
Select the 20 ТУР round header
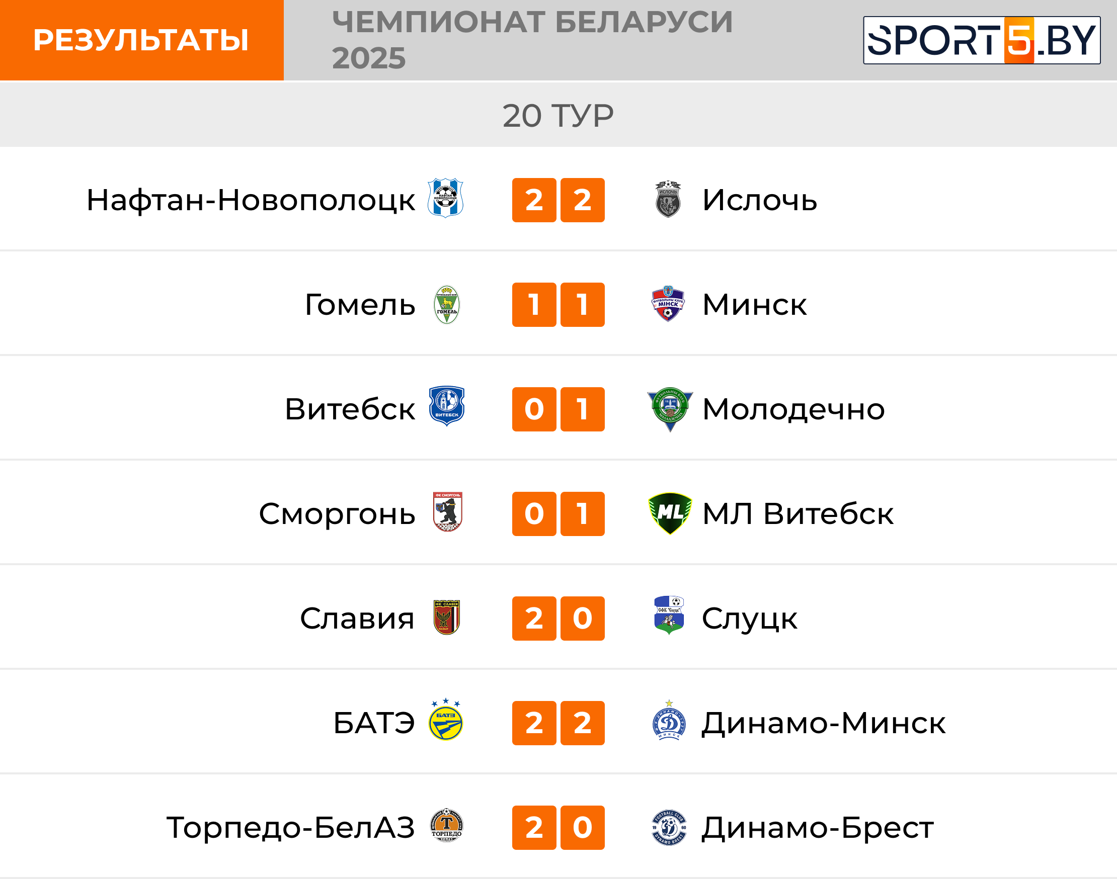(x=558, y=115)
